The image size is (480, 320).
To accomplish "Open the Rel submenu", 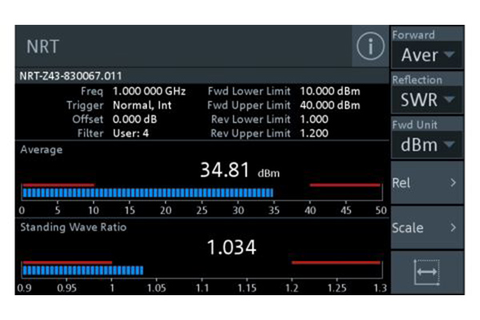I will [x=426, y=183].
